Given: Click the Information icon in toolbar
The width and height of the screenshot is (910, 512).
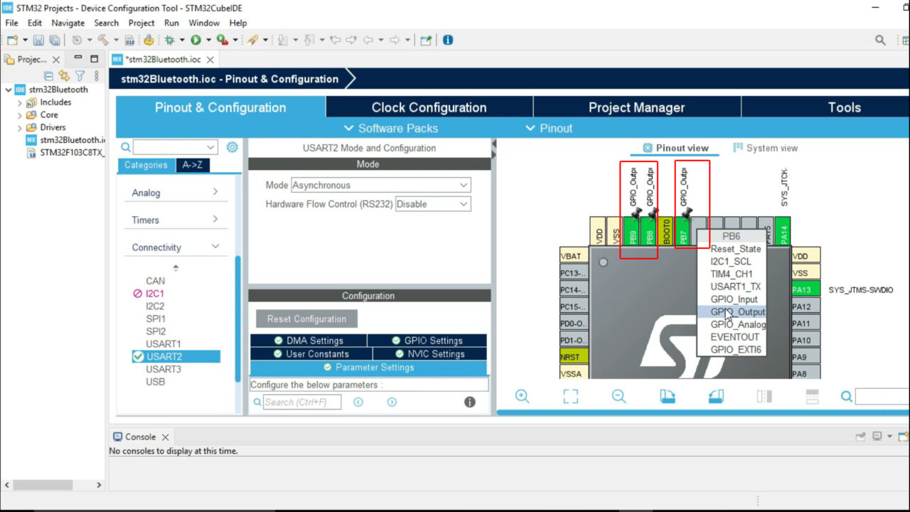Looking at the screenshot, I should (448, 40).
